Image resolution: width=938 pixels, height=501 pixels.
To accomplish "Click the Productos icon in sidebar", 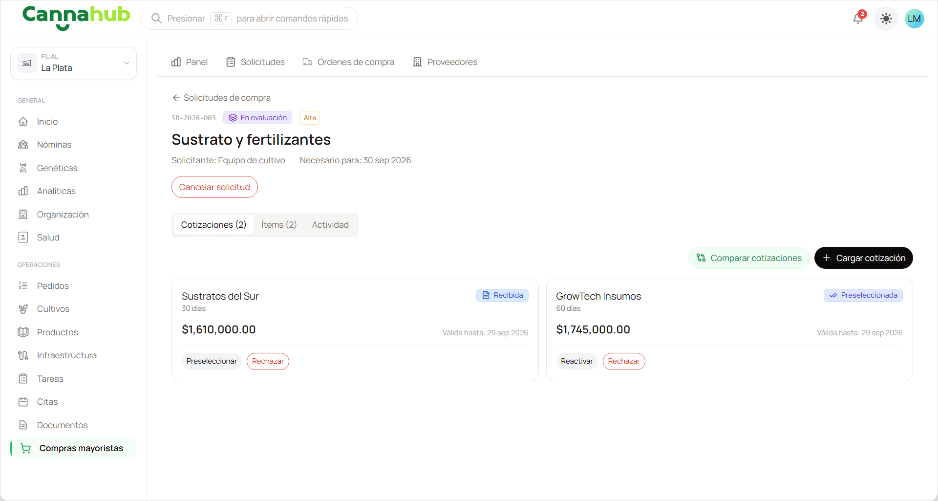I will click(23, 332).
